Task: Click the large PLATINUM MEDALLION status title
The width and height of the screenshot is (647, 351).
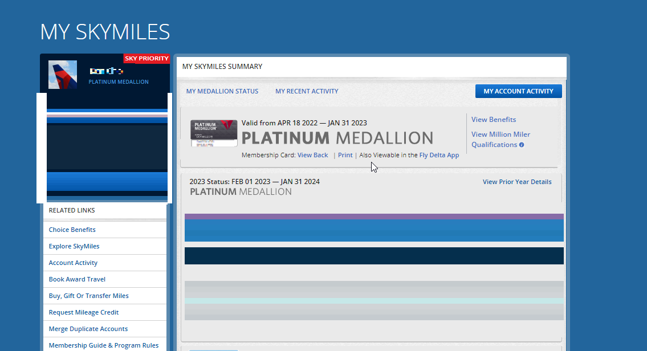Action: click(337, 138)
